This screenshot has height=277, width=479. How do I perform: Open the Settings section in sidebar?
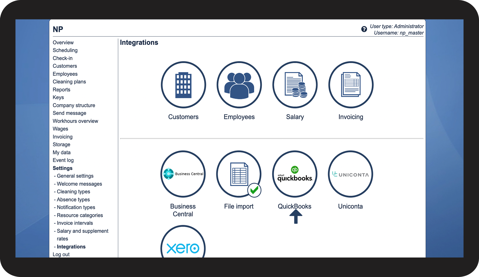click(x=63, y=168)
